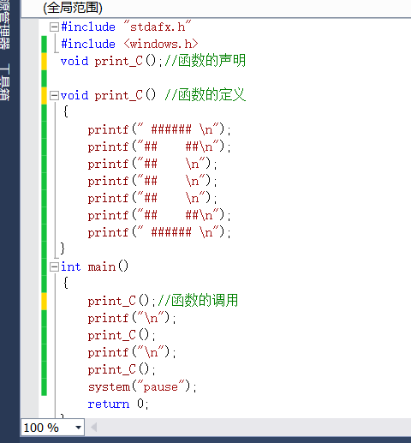Click the return 0; line
This screenshot has width=411, height=443.
click(x=118, y=404)
